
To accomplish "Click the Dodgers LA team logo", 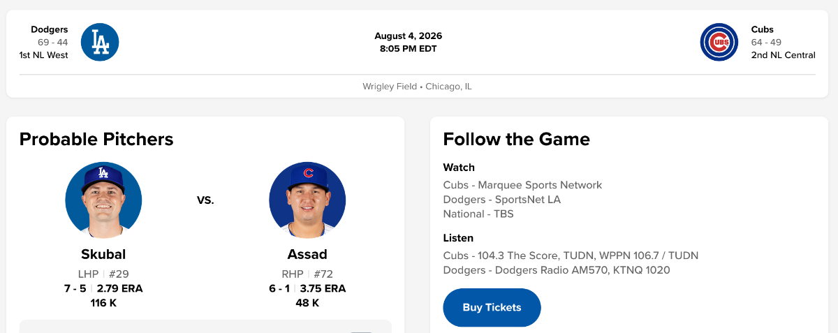I will (x=100, y=42).
